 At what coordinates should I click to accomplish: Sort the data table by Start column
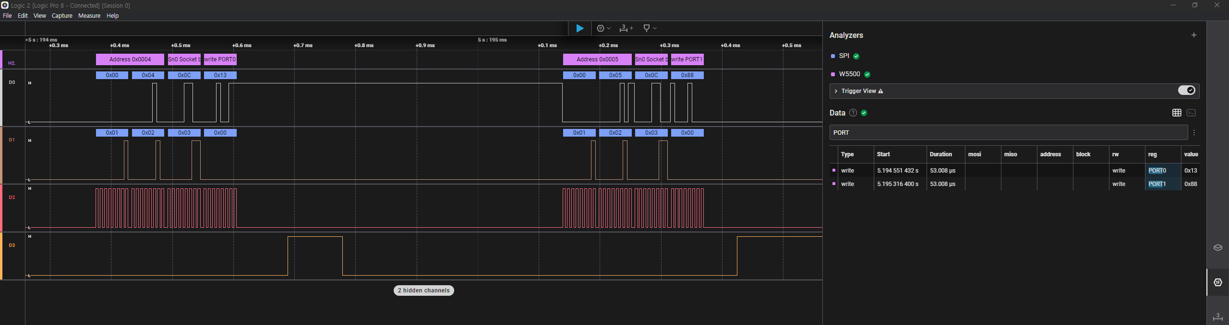coord(883,154)
